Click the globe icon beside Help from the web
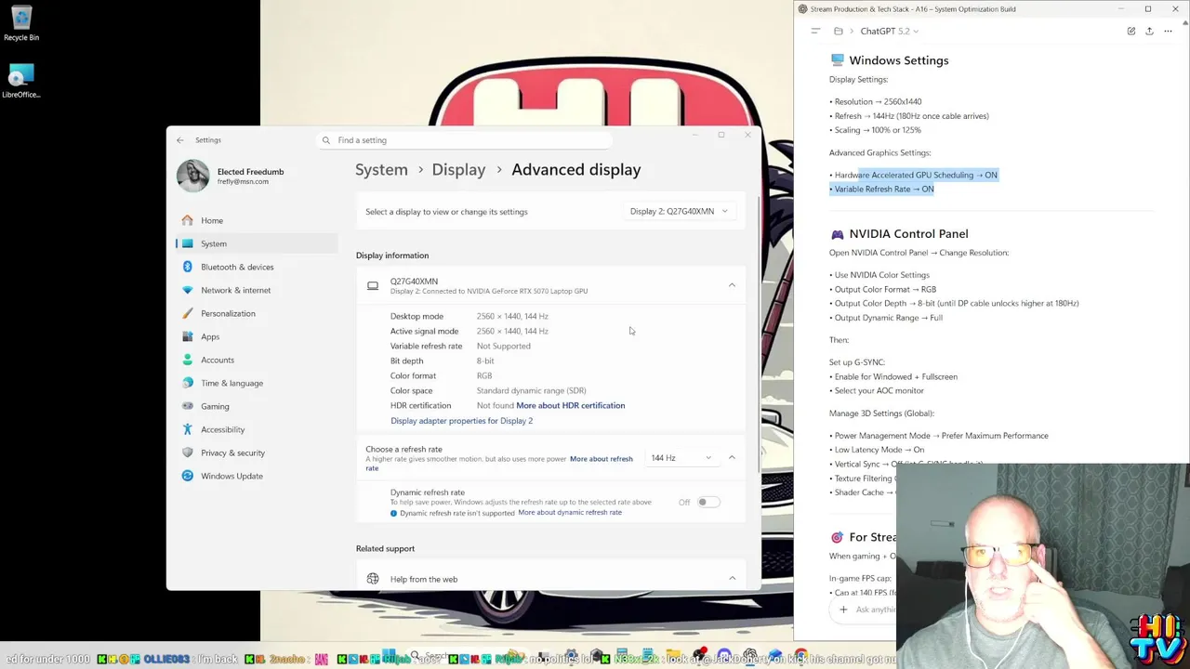Viewport: 1190px width, 669px height. point(373,579)
